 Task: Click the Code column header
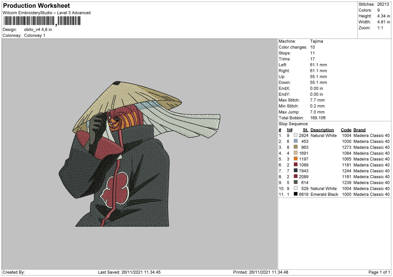tap(346, 130)
